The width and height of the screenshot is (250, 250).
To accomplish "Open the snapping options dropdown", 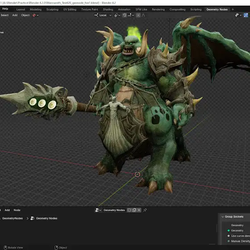I will (x=131, y=15).
